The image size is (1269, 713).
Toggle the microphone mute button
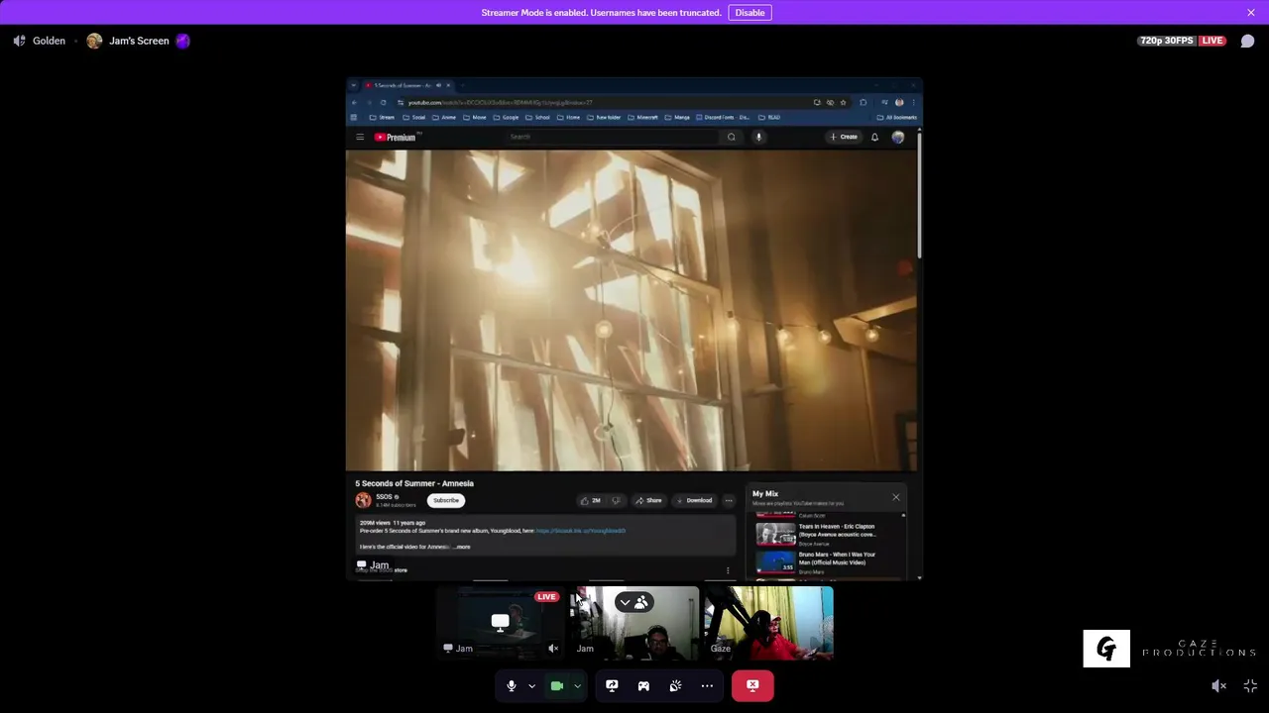512,685
